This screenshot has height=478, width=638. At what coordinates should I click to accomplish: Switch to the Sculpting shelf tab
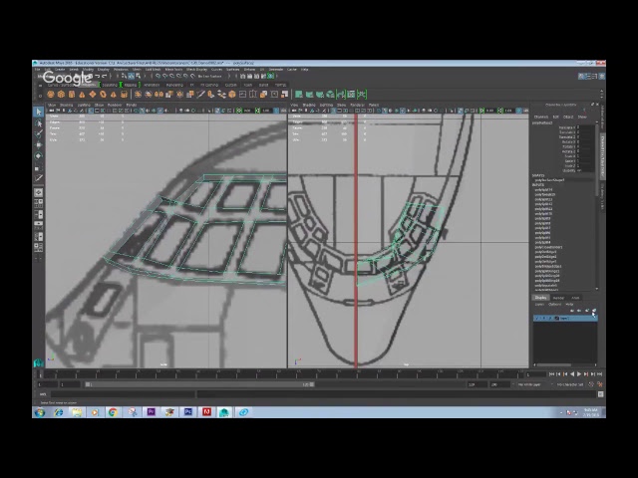pyautogui.click(x=109, y=85)
